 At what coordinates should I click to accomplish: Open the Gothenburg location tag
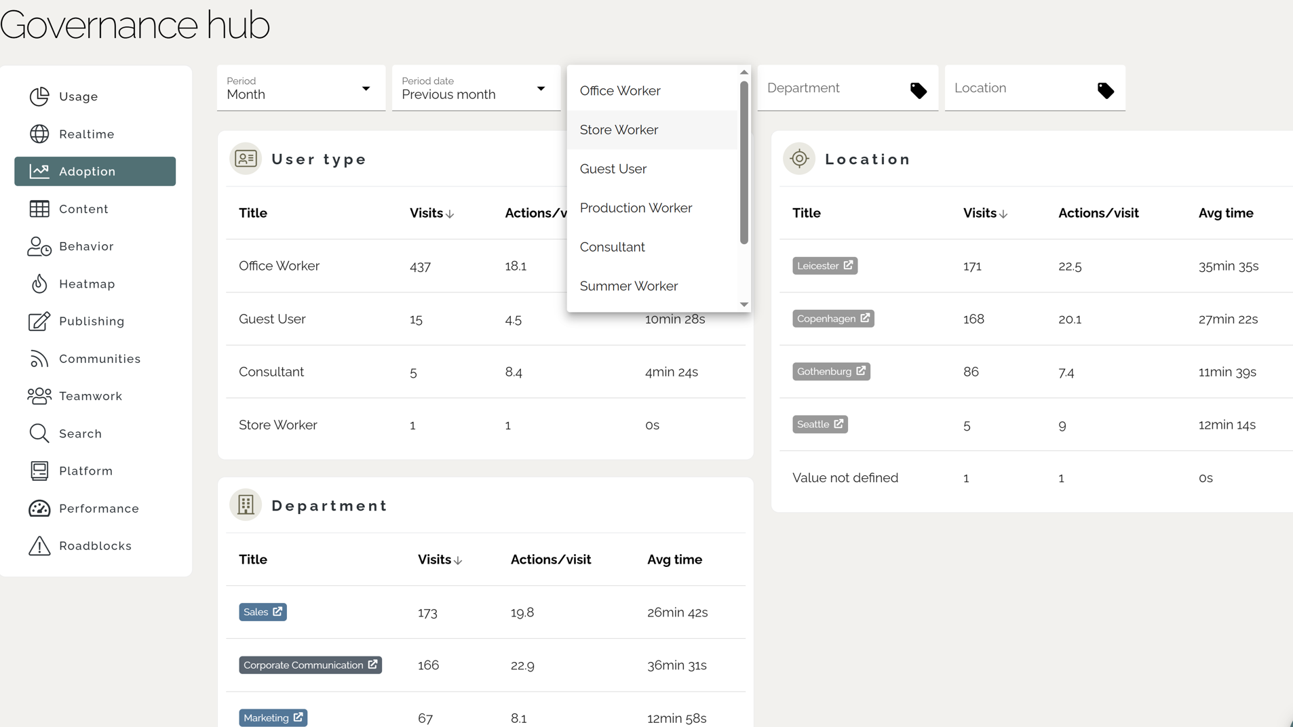pos(831,371)
